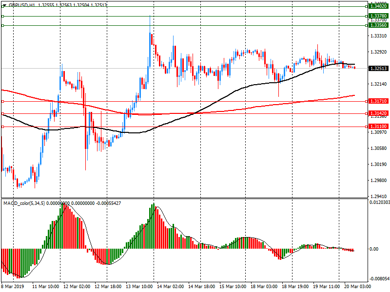Click the 13 Mar 10:00 time label
The width and height of the screenshot is (390, 292).
139,288
